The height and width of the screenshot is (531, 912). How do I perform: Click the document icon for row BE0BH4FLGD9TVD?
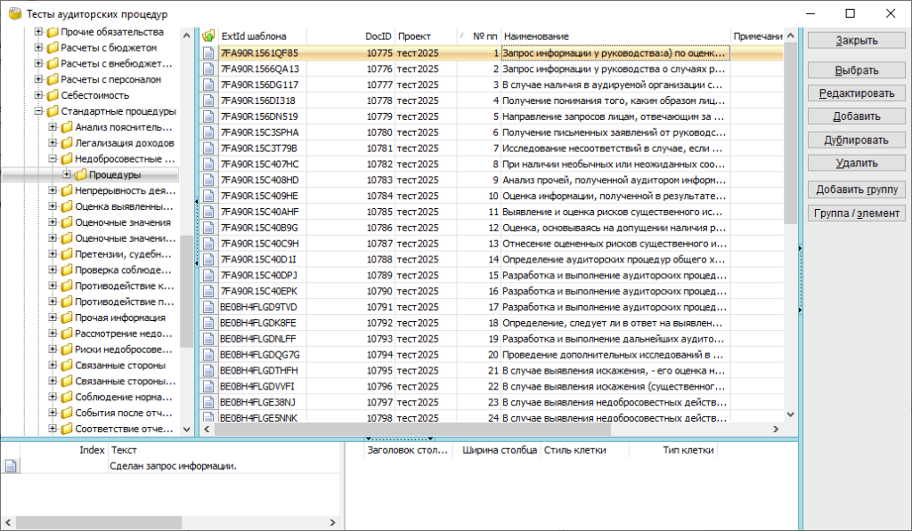click(208, 307)
